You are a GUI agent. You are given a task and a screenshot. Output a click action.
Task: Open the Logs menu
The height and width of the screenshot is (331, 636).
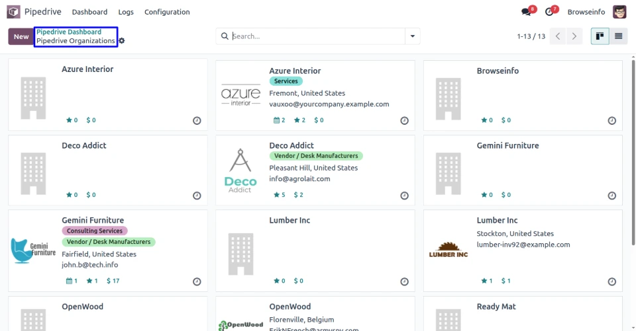[126, 12]
